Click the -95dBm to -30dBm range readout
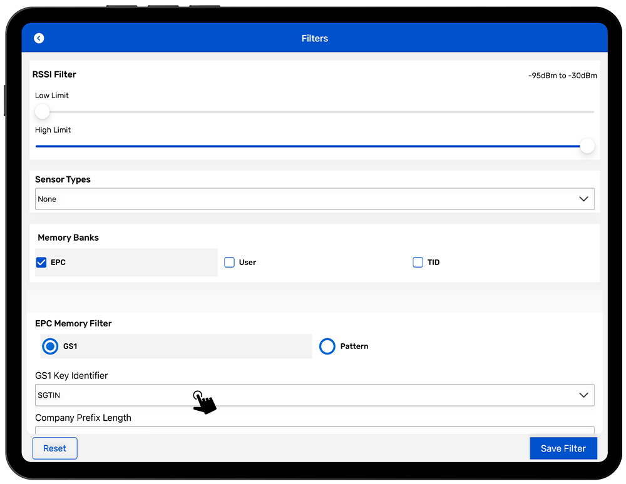 (x=562, y=76)
